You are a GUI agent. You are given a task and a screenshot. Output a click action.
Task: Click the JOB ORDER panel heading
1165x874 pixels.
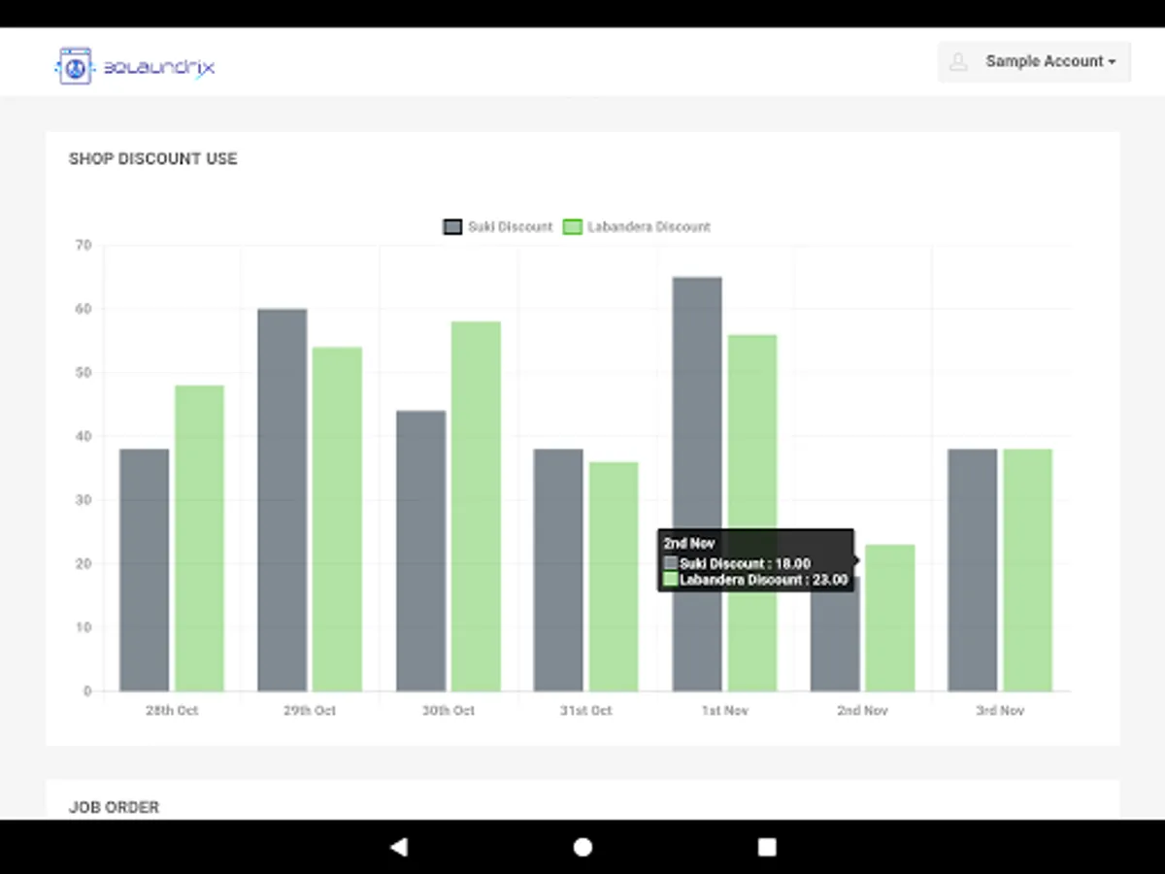114,807
